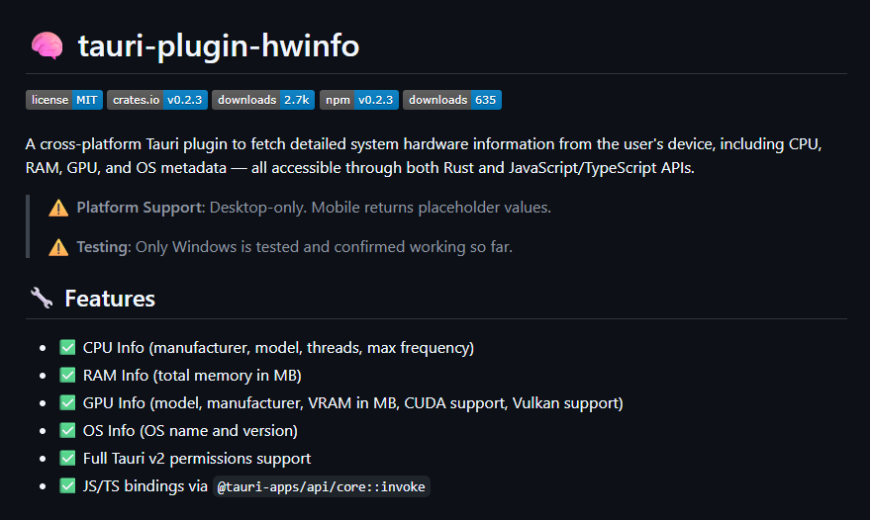Click 'CPU Info (manufacturer, model, threads, max frequency)'

(278, 348)
